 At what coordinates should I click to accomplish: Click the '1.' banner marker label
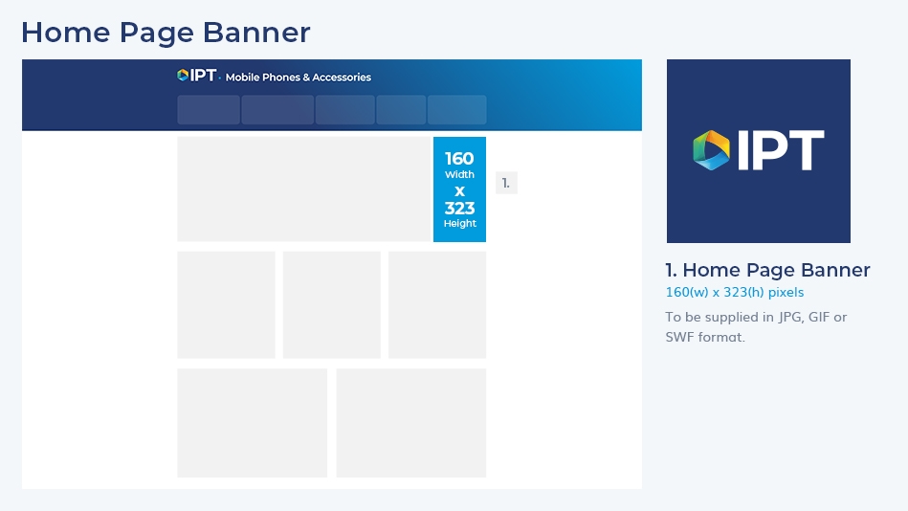pyautogui.click(x=506, y=183)
